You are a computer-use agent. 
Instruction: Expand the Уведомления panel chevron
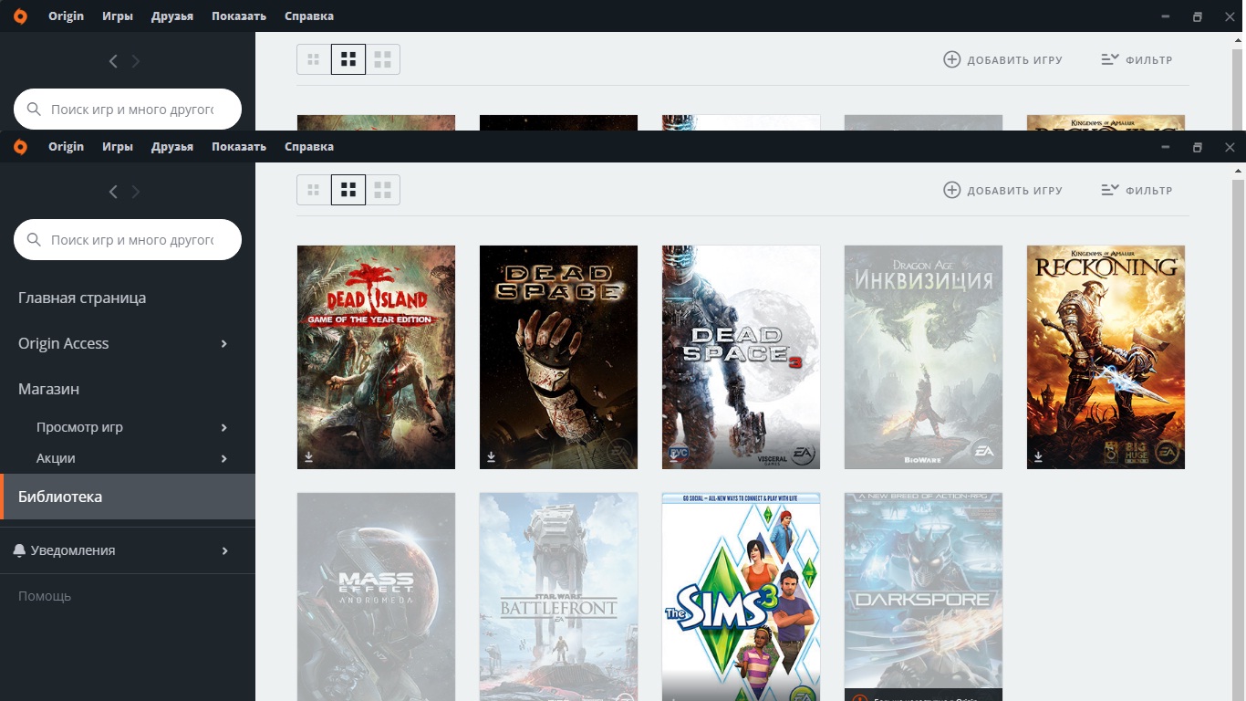(224, 550)
